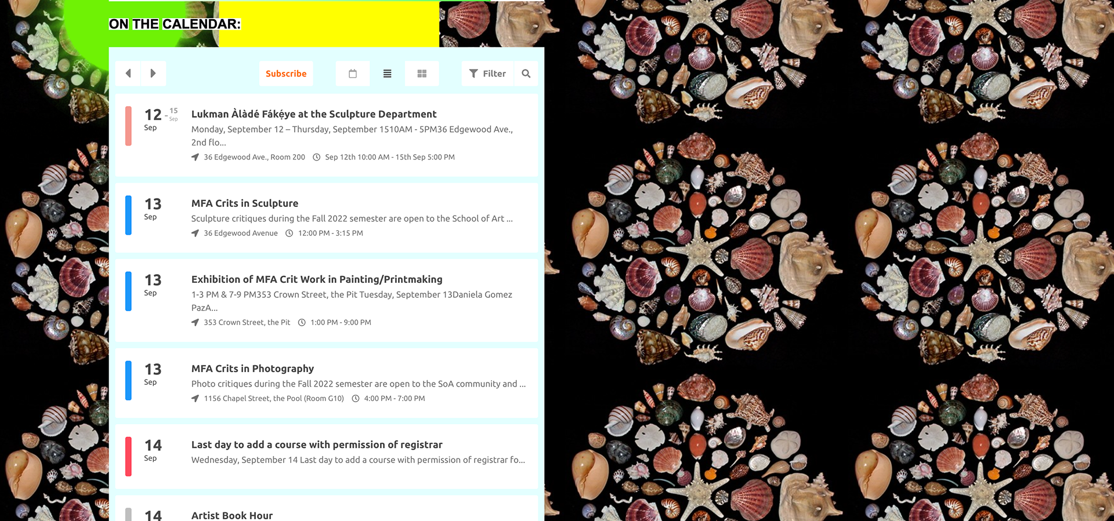Click '1156 Chapel Street, the Pool (Room G10)' text
The height and width of the screenshot is (521, 1114).
(x=274, y=398)
